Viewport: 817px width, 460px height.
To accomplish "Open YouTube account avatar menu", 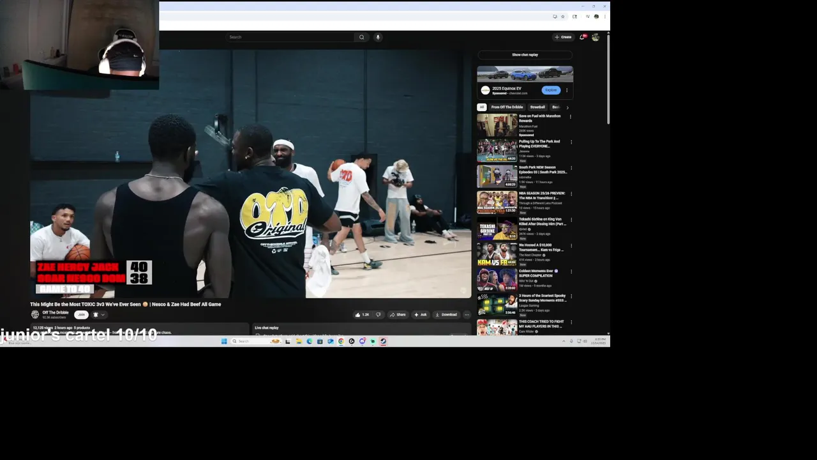I will click(596, 37).
